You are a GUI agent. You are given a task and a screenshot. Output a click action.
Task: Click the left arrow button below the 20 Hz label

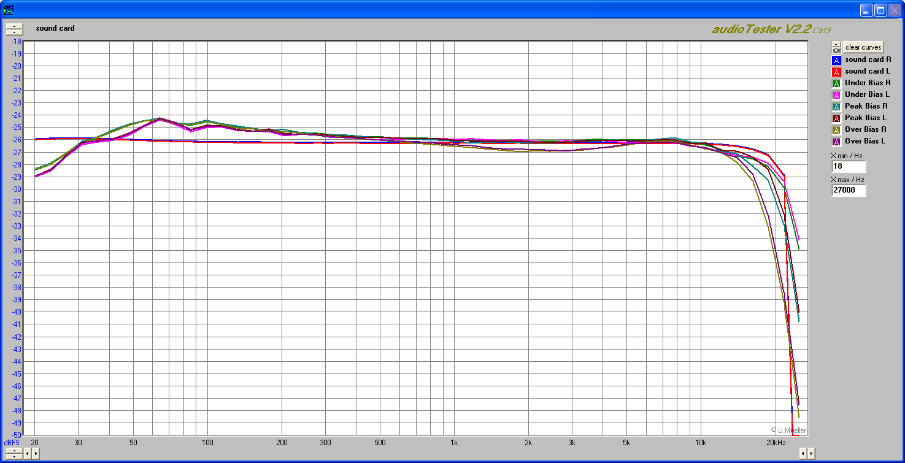(x=28, y=454)
